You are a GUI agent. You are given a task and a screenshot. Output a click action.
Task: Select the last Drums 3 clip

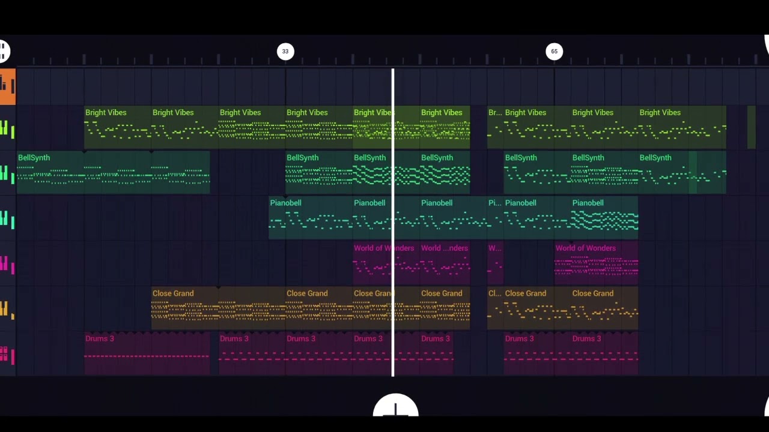605,354
